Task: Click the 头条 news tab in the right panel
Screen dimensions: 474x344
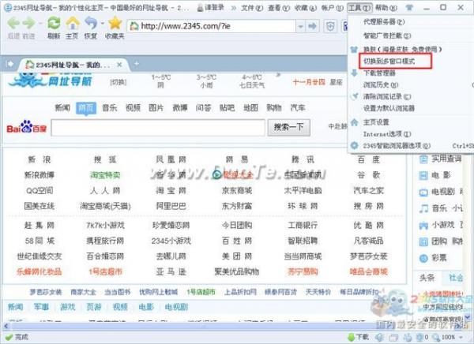Action: click(x=427, y=278)
